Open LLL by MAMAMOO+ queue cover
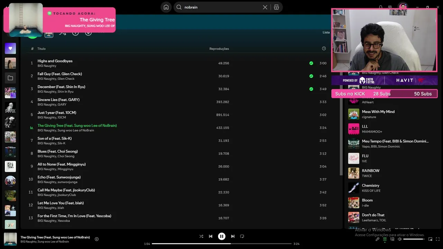This screenshot has height=249, width=443. tap(354, 129)
